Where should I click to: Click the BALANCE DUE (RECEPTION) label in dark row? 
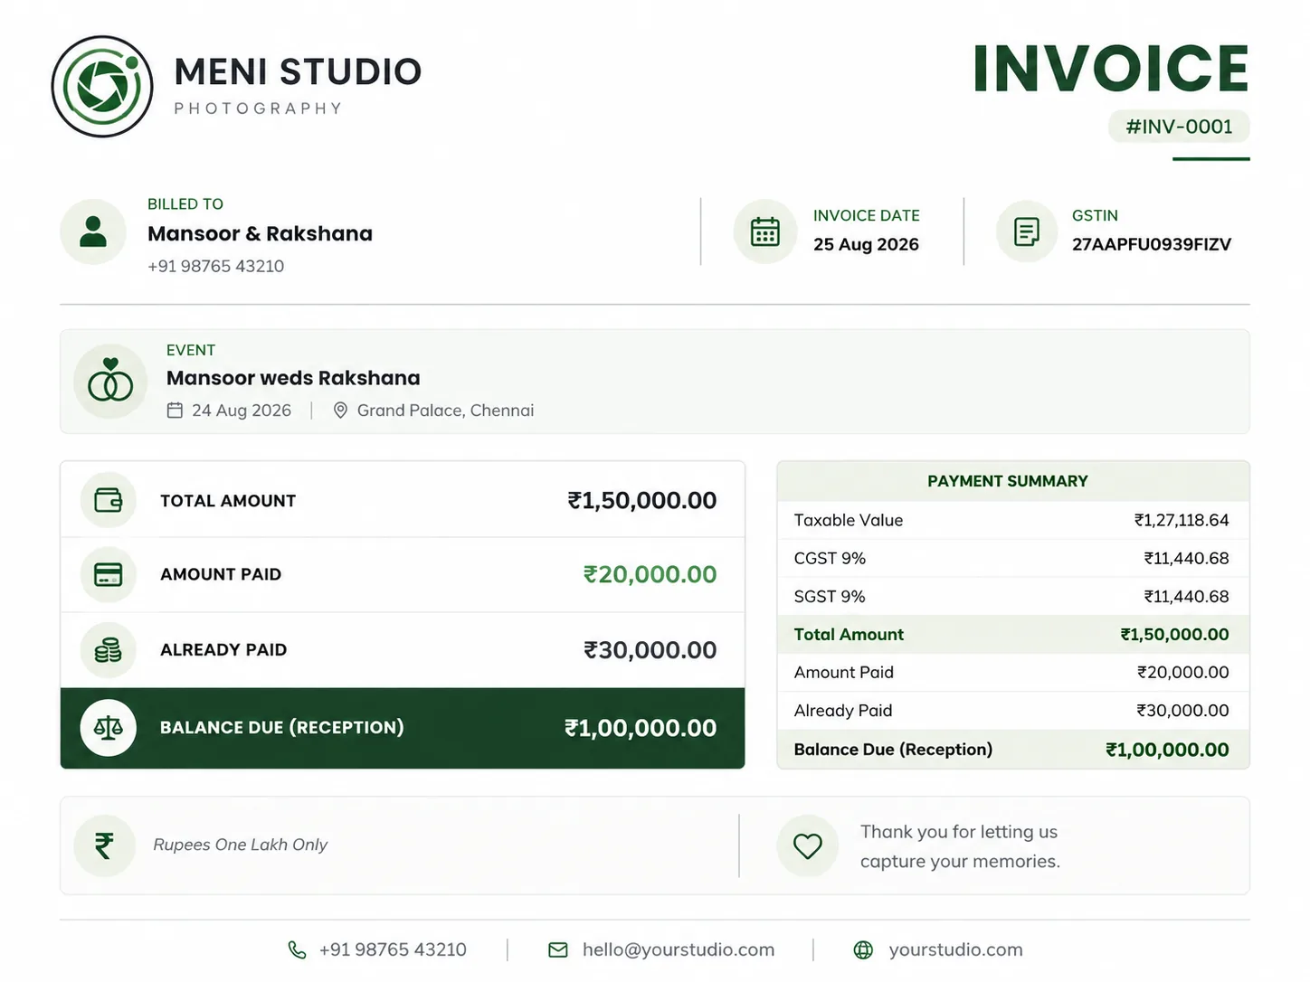tap(282, 727)
